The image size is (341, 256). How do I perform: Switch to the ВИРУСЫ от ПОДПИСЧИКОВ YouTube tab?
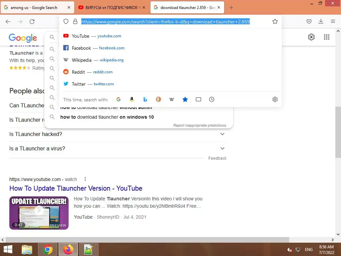pyautogui.click(x=112, y=8)
